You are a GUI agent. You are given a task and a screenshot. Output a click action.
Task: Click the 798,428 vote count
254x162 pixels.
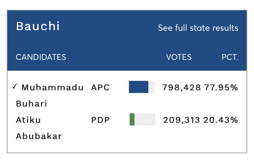tap(182, 88)
